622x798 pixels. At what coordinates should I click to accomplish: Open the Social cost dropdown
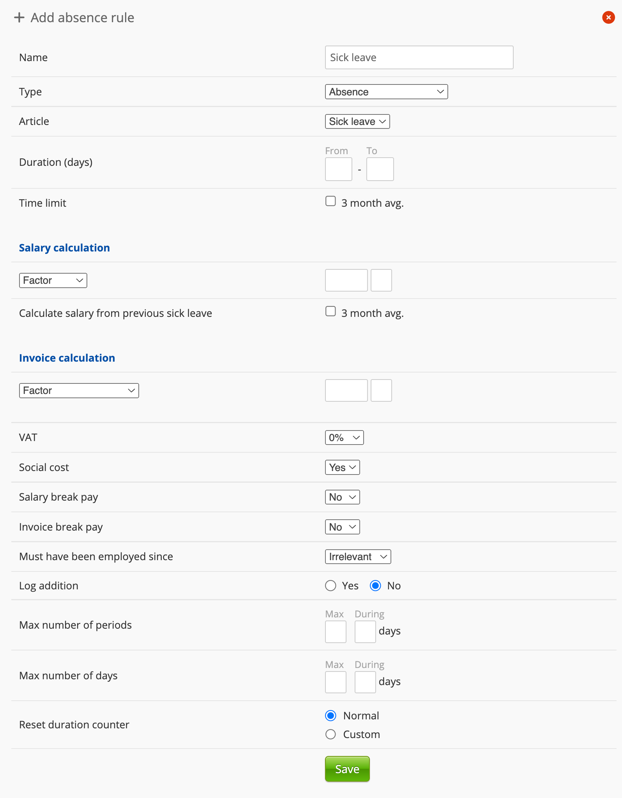pyautogui.click(x=342, y=468)
